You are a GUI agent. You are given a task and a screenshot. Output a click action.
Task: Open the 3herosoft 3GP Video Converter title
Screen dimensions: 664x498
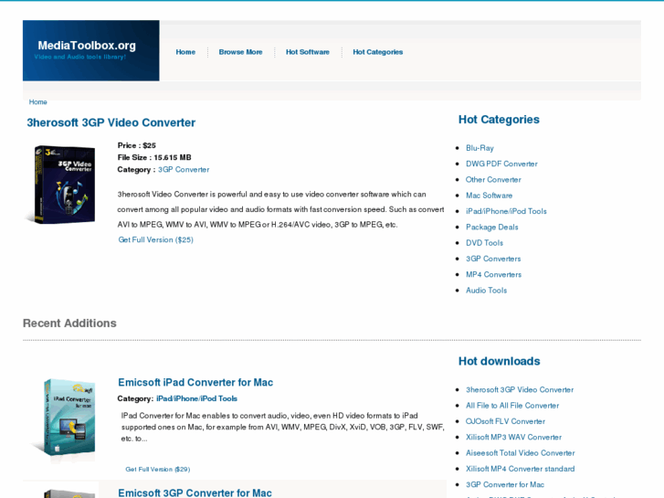[111, 123]
